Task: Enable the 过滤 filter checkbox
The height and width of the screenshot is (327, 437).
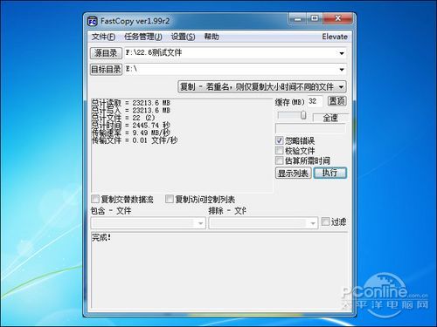Action: (325, 221)
